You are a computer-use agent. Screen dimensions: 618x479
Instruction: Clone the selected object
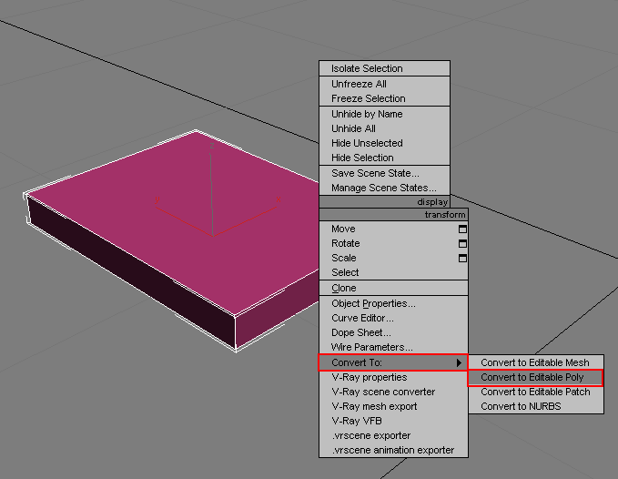tap(393, 288)
